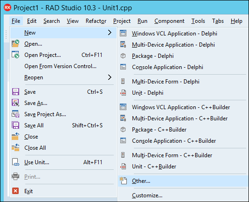Expand the New submenu arrow

pos(110,33)
